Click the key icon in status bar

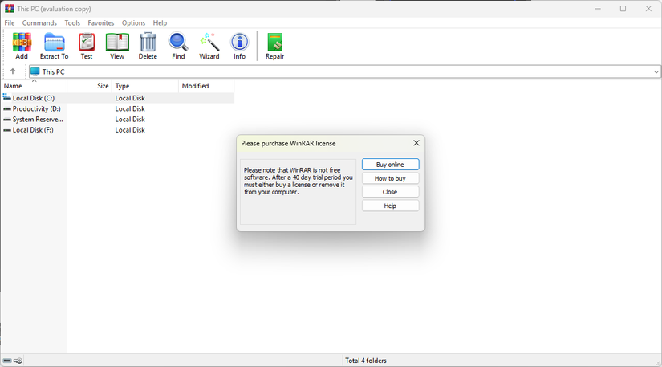click(18, 361)
